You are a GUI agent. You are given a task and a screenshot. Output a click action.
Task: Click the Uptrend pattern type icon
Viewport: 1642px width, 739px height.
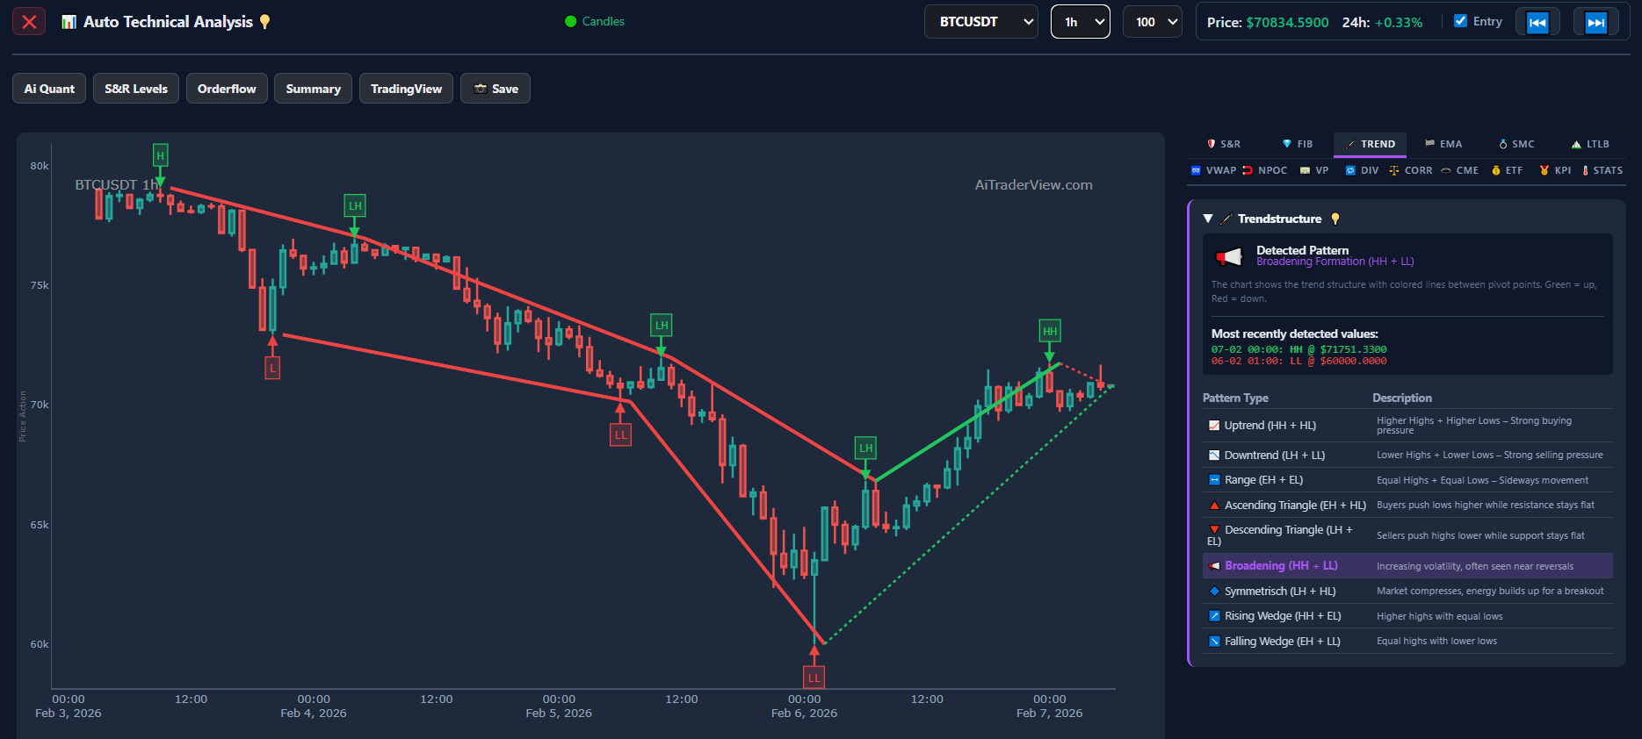point(1214,426)
